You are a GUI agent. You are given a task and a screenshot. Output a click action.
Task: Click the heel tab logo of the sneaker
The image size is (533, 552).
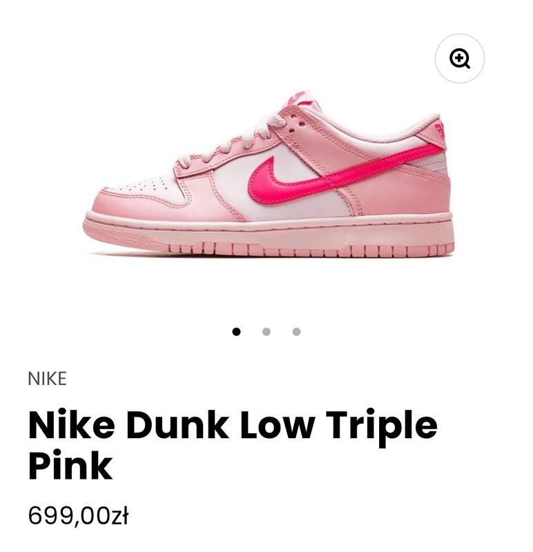(440, 132)
